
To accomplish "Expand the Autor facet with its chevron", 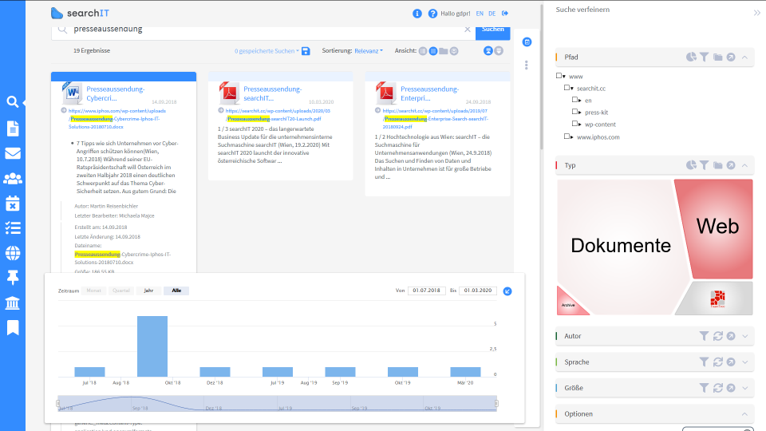I will coord(745,336).
